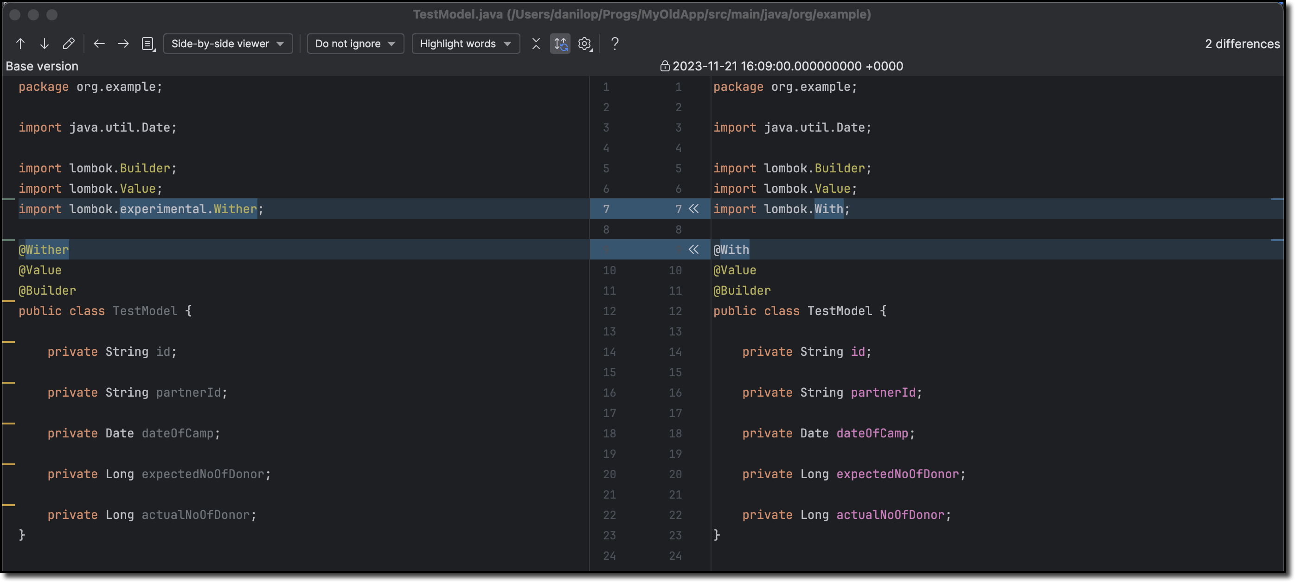1295x582 pixels.
Task: Click top blue change marker on the right edge
Action: click(1277, 199)
